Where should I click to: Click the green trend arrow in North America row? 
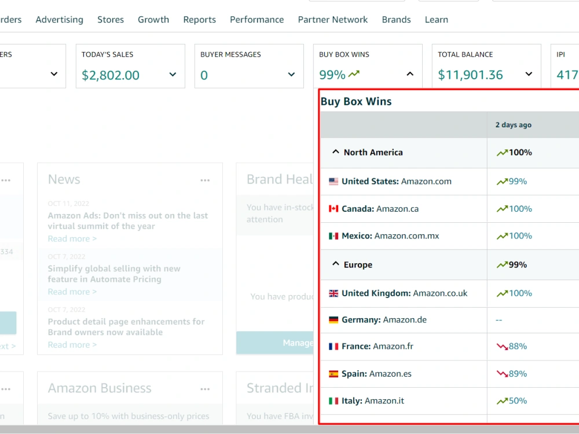pyautogui.click(x=502, y=152)
